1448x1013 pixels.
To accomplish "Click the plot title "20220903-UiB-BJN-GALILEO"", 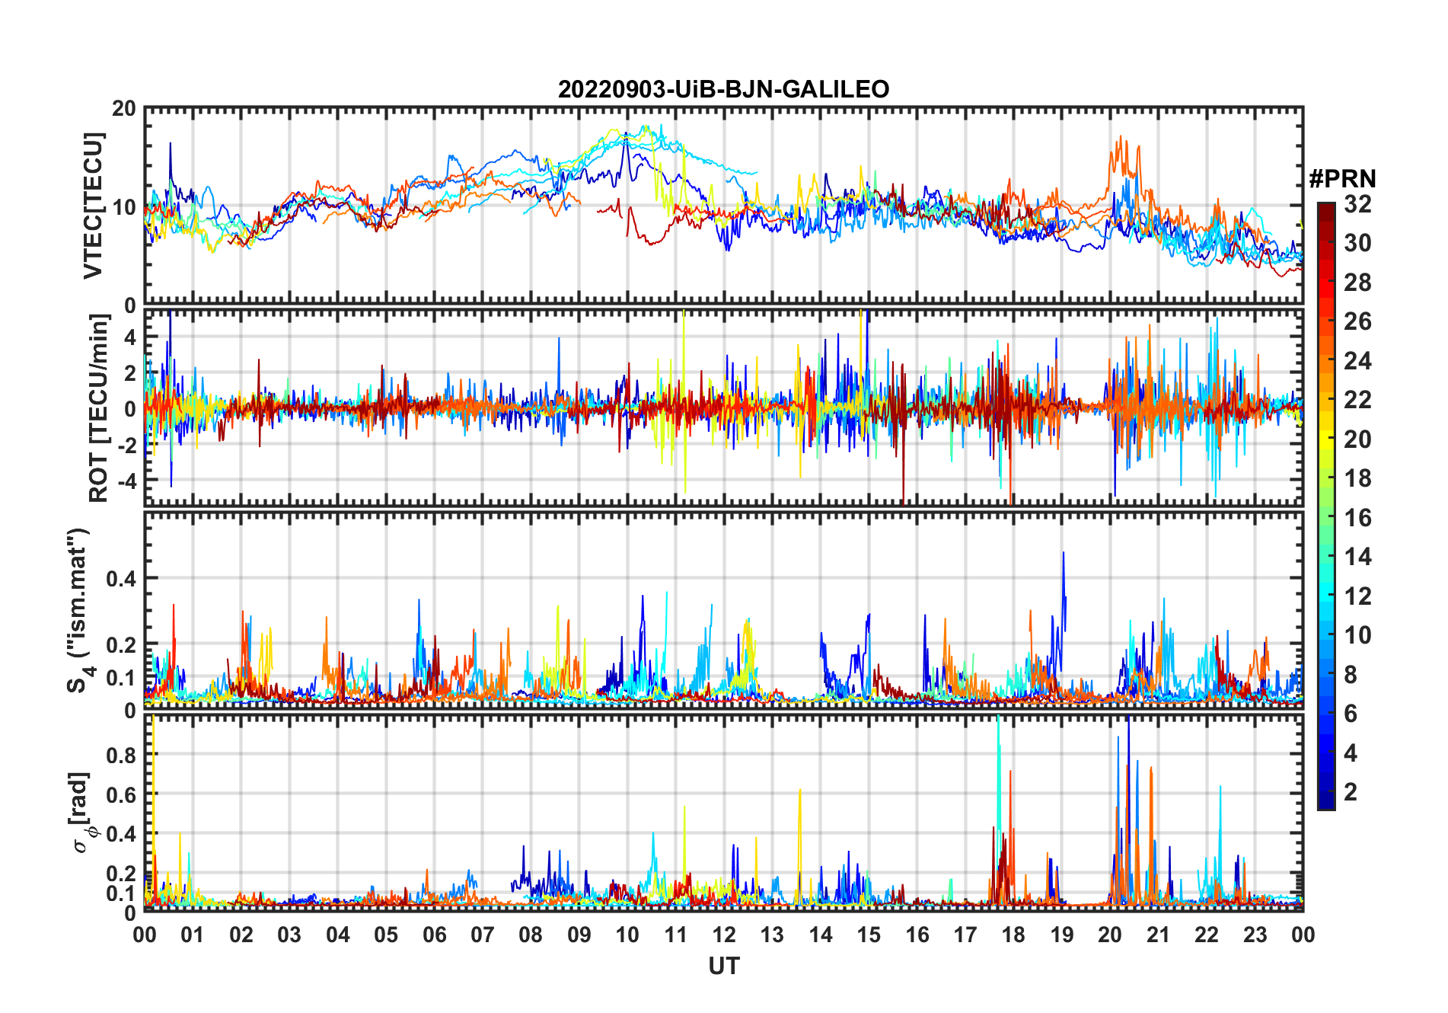I will 723,90.
